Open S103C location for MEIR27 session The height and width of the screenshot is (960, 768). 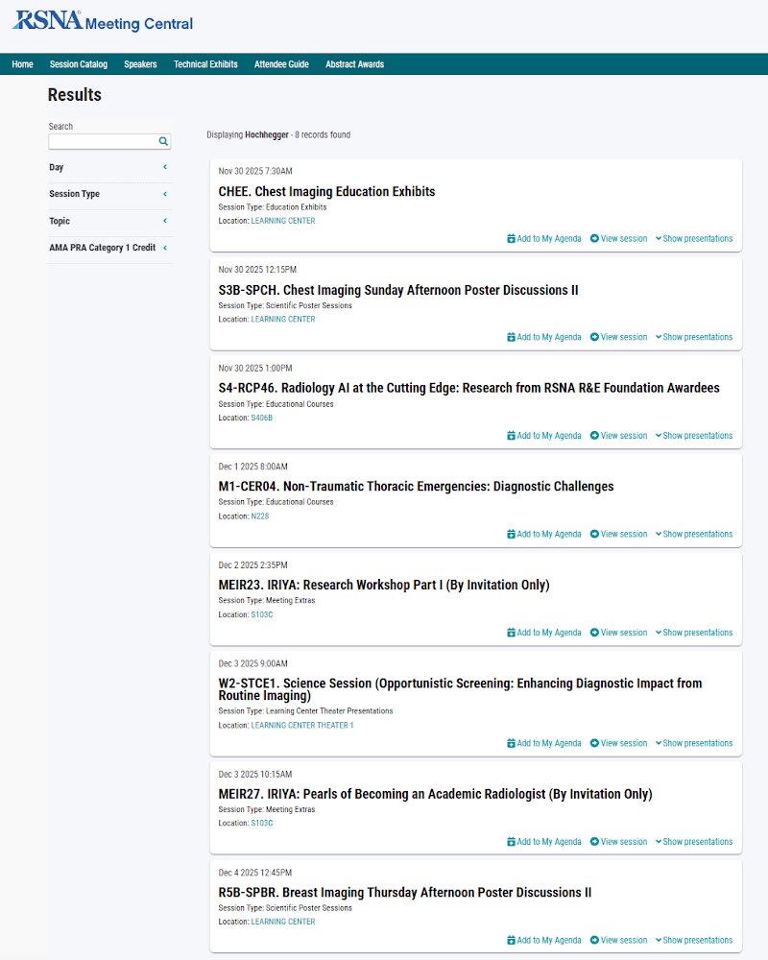[261, 824]
